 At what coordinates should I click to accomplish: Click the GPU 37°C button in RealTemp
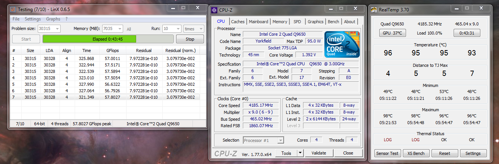[x=392, y=33]
